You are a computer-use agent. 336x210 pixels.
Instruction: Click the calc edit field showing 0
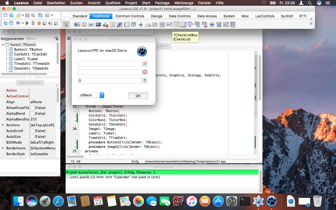110,81
